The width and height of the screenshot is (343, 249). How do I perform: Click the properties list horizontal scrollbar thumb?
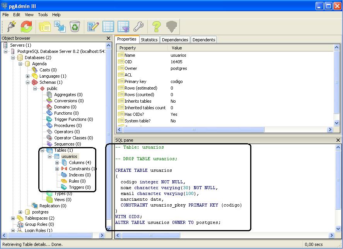coord(194,130)
